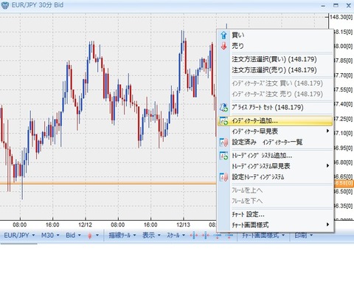Screen dimensions: 354x282
Task: Open the 描線ツール dropdown
Action: tap(122, 235)
